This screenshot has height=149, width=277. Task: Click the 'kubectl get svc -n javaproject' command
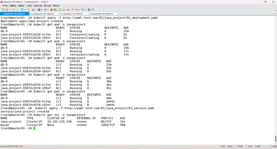(x=59, y=115)
